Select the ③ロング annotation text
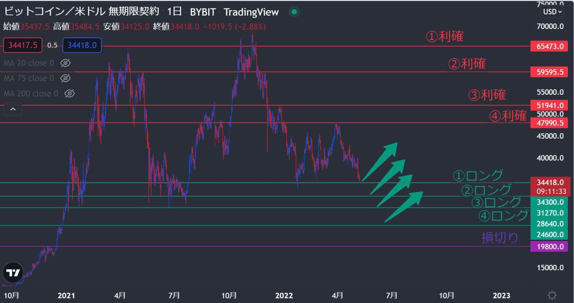The height and width of the screenshot is (303, 574). [497, 202]
